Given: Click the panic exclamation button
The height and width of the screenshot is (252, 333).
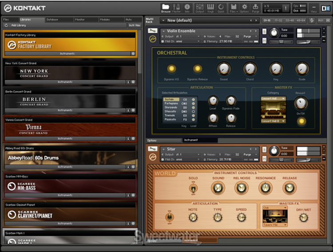Looking at the screenshot, I should click(x=285, y=8).
